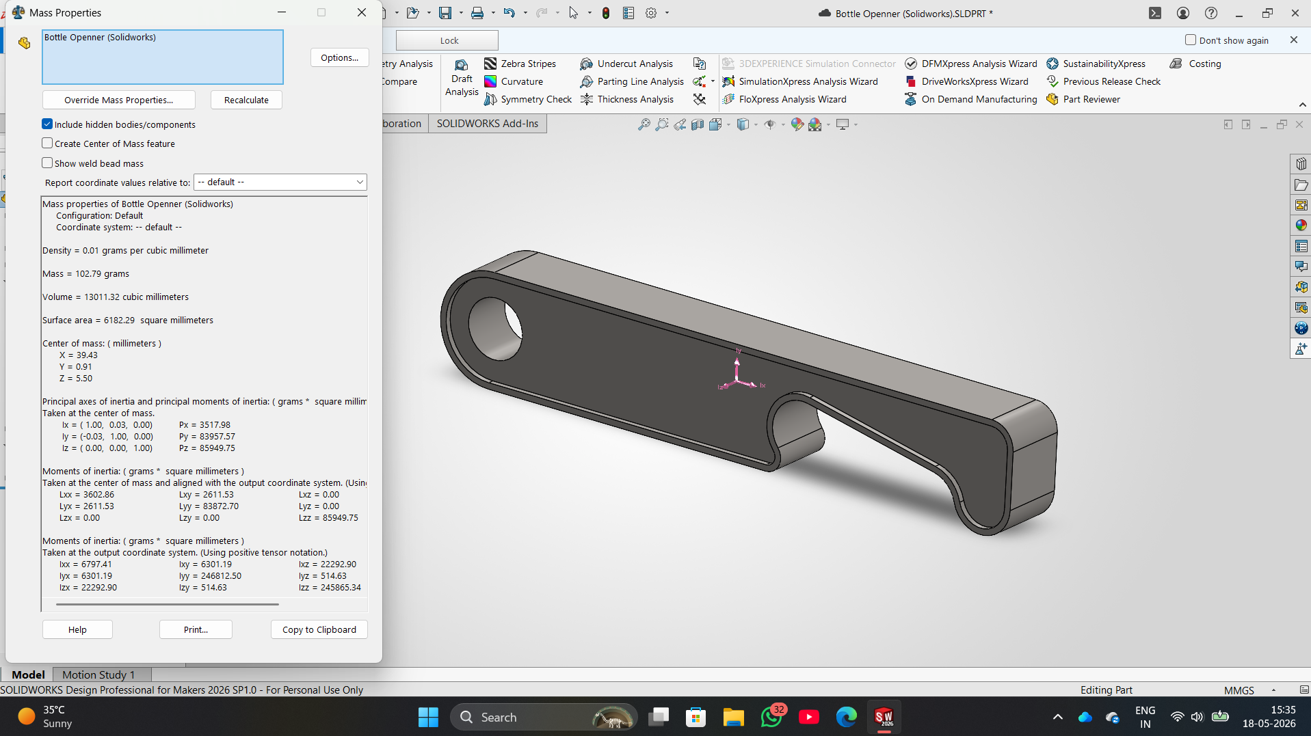Viewport: 1311px width, 736px height.
Task: Open the Options gear dropdown arrow
Action: click(667, 13)
